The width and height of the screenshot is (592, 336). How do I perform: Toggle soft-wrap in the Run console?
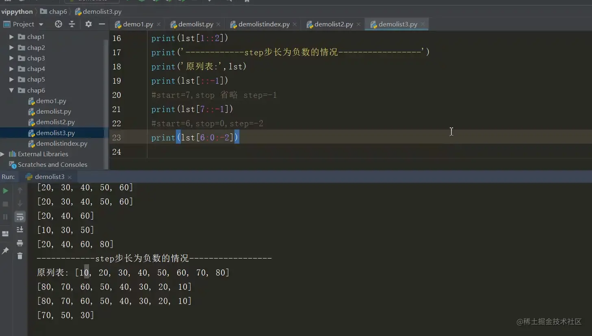pyautogui.click(x=20, y=217)
